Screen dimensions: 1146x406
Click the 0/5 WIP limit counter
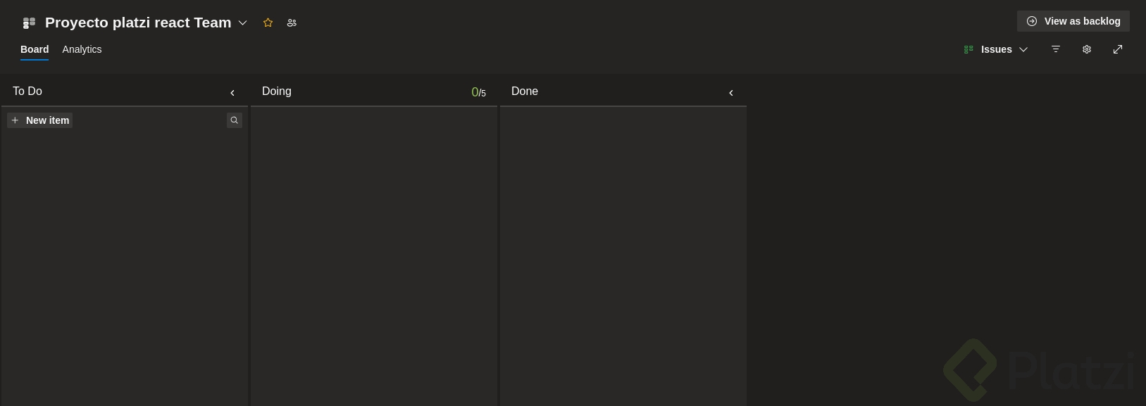479,92
